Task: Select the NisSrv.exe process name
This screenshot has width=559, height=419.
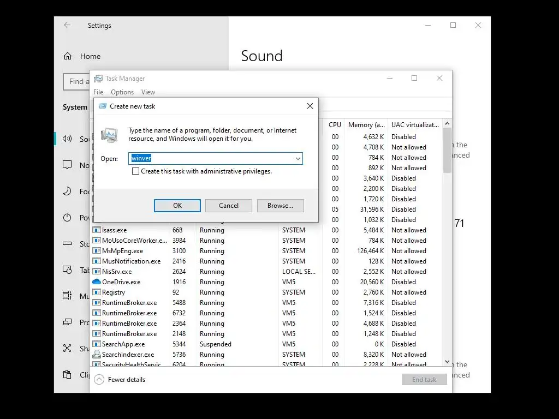Action: pyautogui.click(x=117, y=272)
